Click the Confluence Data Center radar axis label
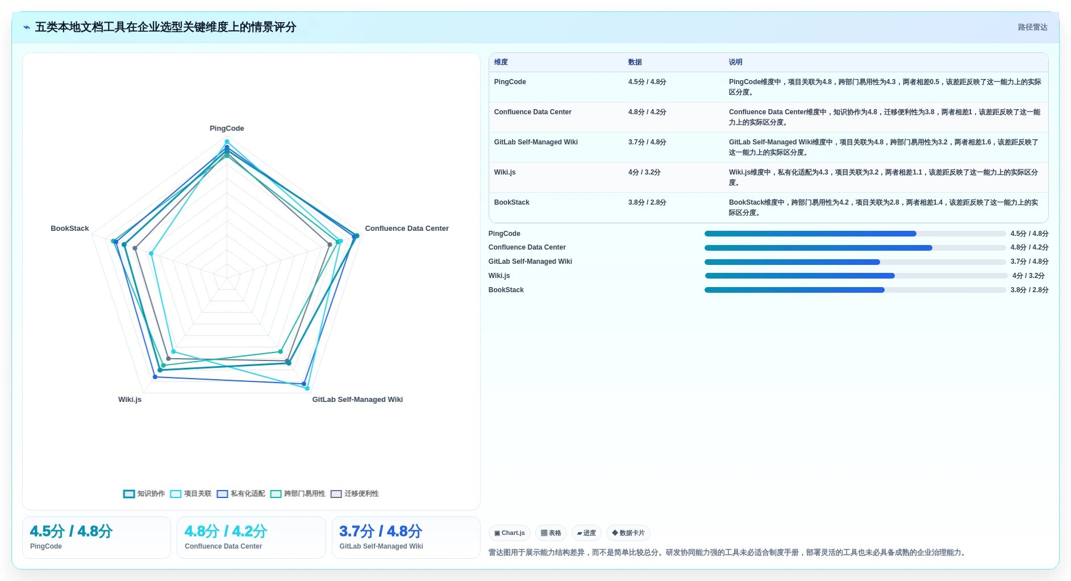The width and height of the screenshot is (1071, 581). (x=407, y=229)
